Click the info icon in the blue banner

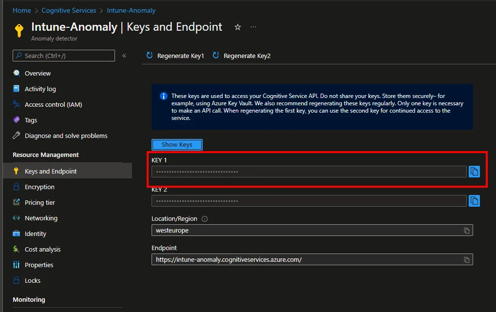point(164,96)
